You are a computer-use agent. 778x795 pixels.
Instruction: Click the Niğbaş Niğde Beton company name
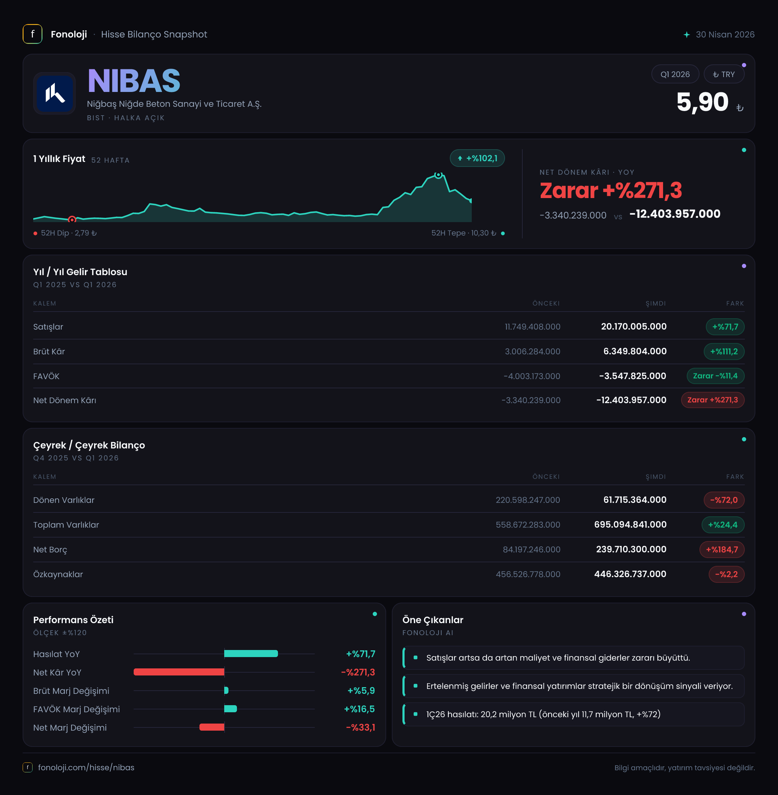[x=174, y=104]
